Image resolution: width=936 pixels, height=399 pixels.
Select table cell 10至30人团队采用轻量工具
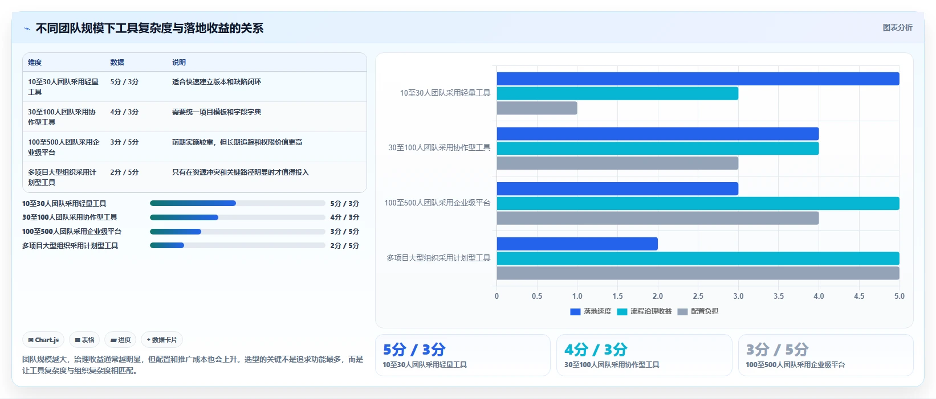[63, 87]
